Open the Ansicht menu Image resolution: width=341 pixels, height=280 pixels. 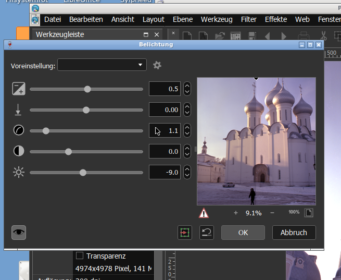pos(123,19)
